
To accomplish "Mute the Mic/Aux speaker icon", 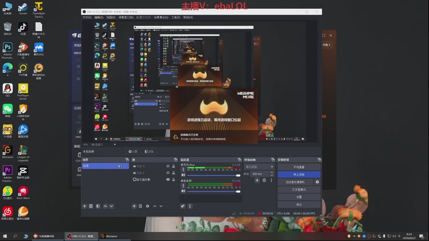I will tap(183, 175).
